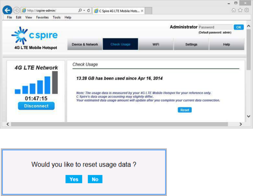
Task: Click the 'Default password: admin' hint text
Action: (x=215, y=32)
